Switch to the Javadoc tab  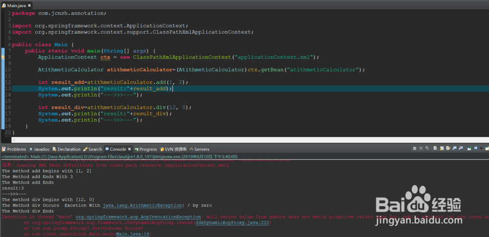point(40,149)
